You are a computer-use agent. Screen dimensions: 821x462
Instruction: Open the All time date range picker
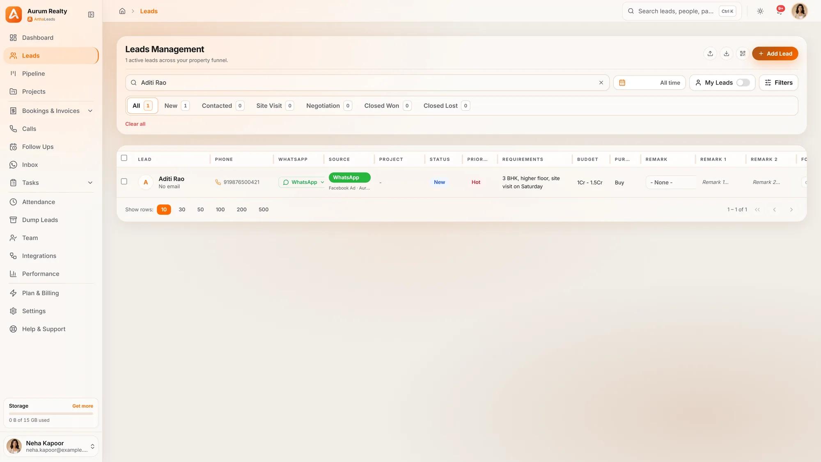click(649, 83)
